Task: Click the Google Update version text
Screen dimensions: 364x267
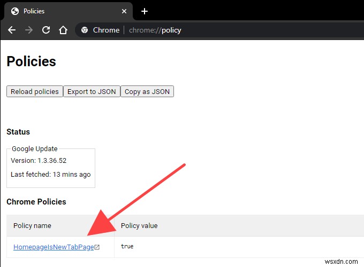Action: (39, 160)
